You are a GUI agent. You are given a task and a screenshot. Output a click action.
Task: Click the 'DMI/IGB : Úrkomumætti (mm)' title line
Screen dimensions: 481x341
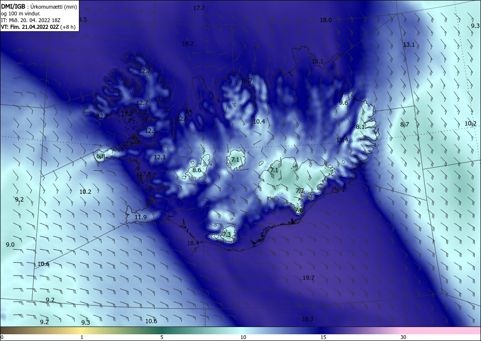coord(39,7)
